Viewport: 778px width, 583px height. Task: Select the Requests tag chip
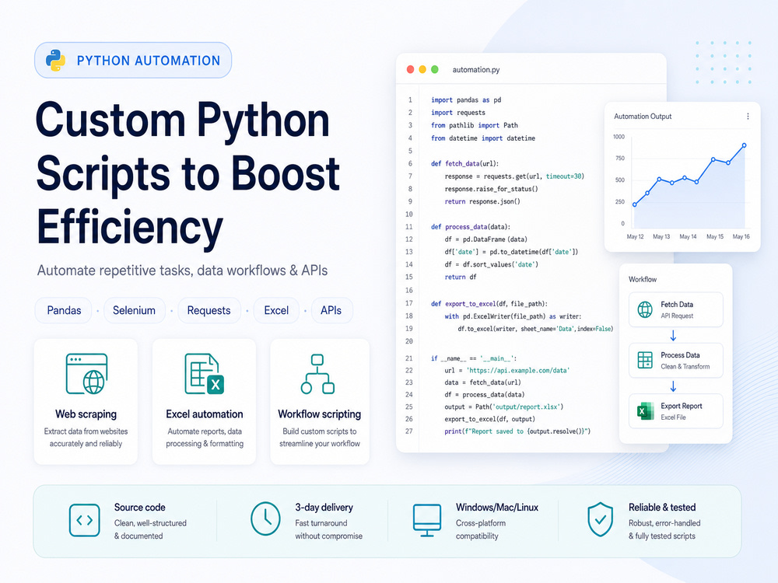point(209,310)
